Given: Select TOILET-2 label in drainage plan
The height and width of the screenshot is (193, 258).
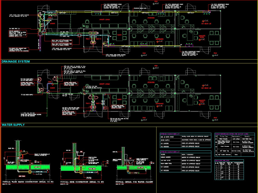Looking at the screenshot, I should pyautogui.click(x=98, y=39).
